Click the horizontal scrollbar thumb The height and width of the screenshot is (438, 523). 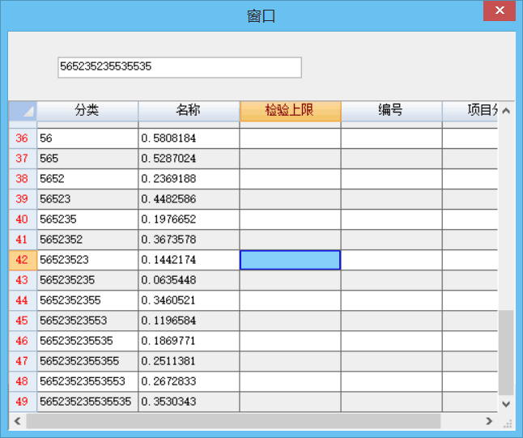233,421
